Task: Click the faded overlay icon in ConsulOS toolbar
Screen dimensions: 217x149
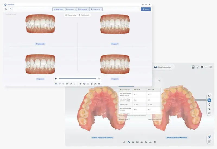Action: point(88,84)
